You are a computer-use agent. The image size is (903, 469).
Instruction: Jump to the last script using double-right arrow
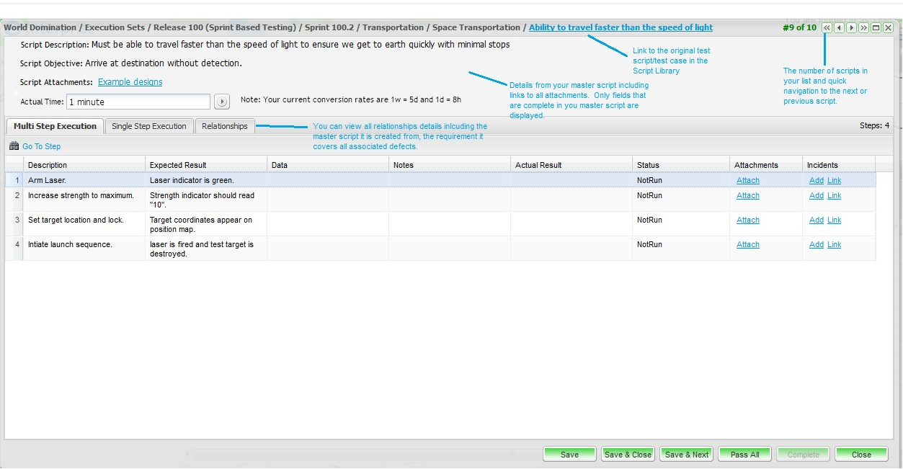click(x=863, y=28)
